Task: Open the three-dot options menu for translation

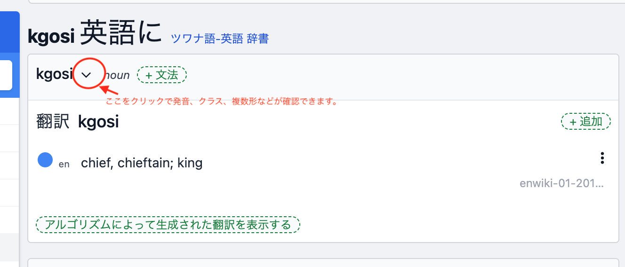Action: click(602, 158)
